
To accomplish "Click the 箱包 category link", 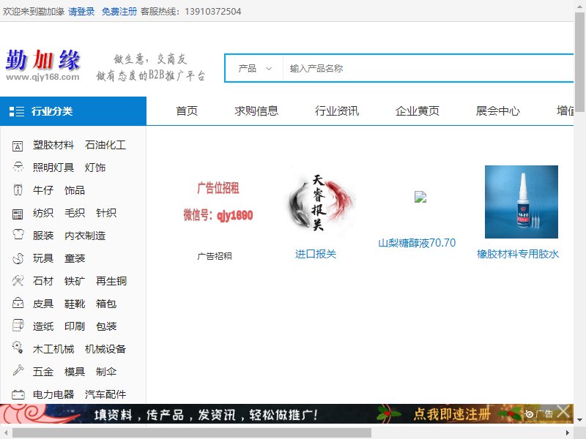I will pos(106,304).
